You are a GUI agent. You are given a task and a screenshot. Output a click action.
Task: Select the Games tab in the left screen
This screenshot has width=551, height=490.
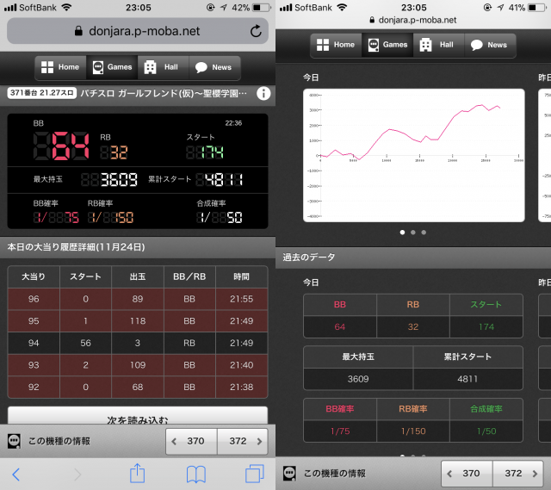(x=111, y=67)
